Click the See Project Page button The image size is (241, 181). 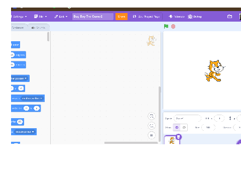tap(146, 17)
